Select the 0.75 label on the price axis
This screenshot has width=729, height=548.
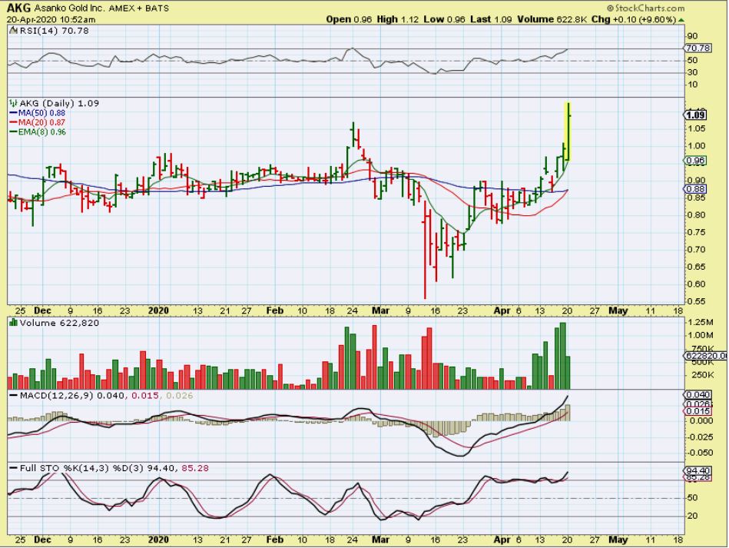(696, 232)
